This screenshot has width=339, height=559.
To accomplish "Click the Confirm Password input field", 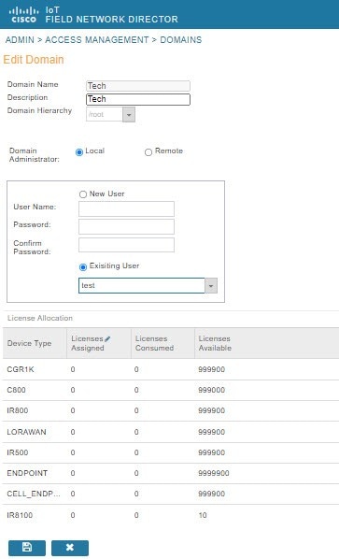I will 126,245.
